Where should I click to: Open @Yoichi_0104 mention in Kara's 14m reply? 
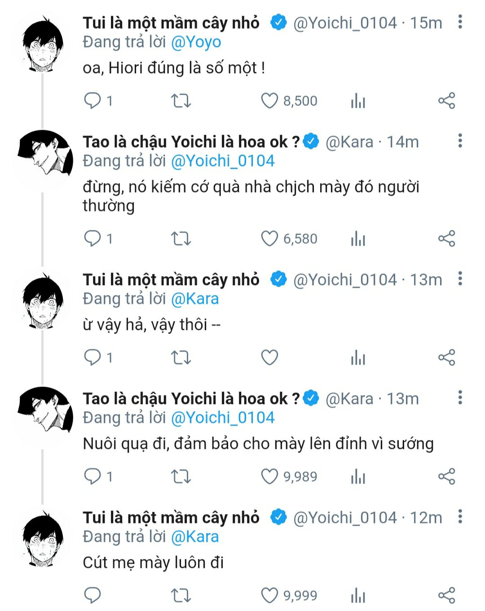223,161
